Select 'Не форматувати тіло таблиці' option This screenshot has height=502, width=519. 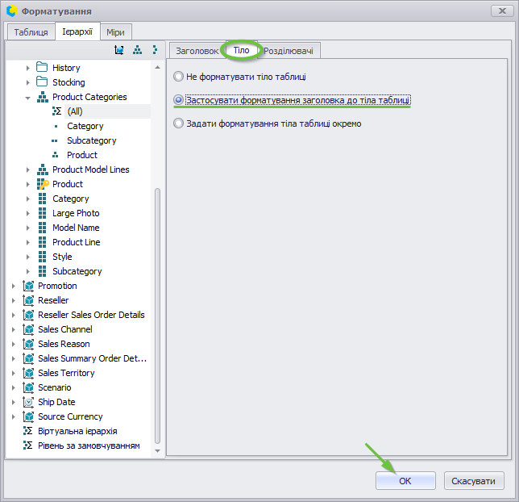tap(239, 77)
